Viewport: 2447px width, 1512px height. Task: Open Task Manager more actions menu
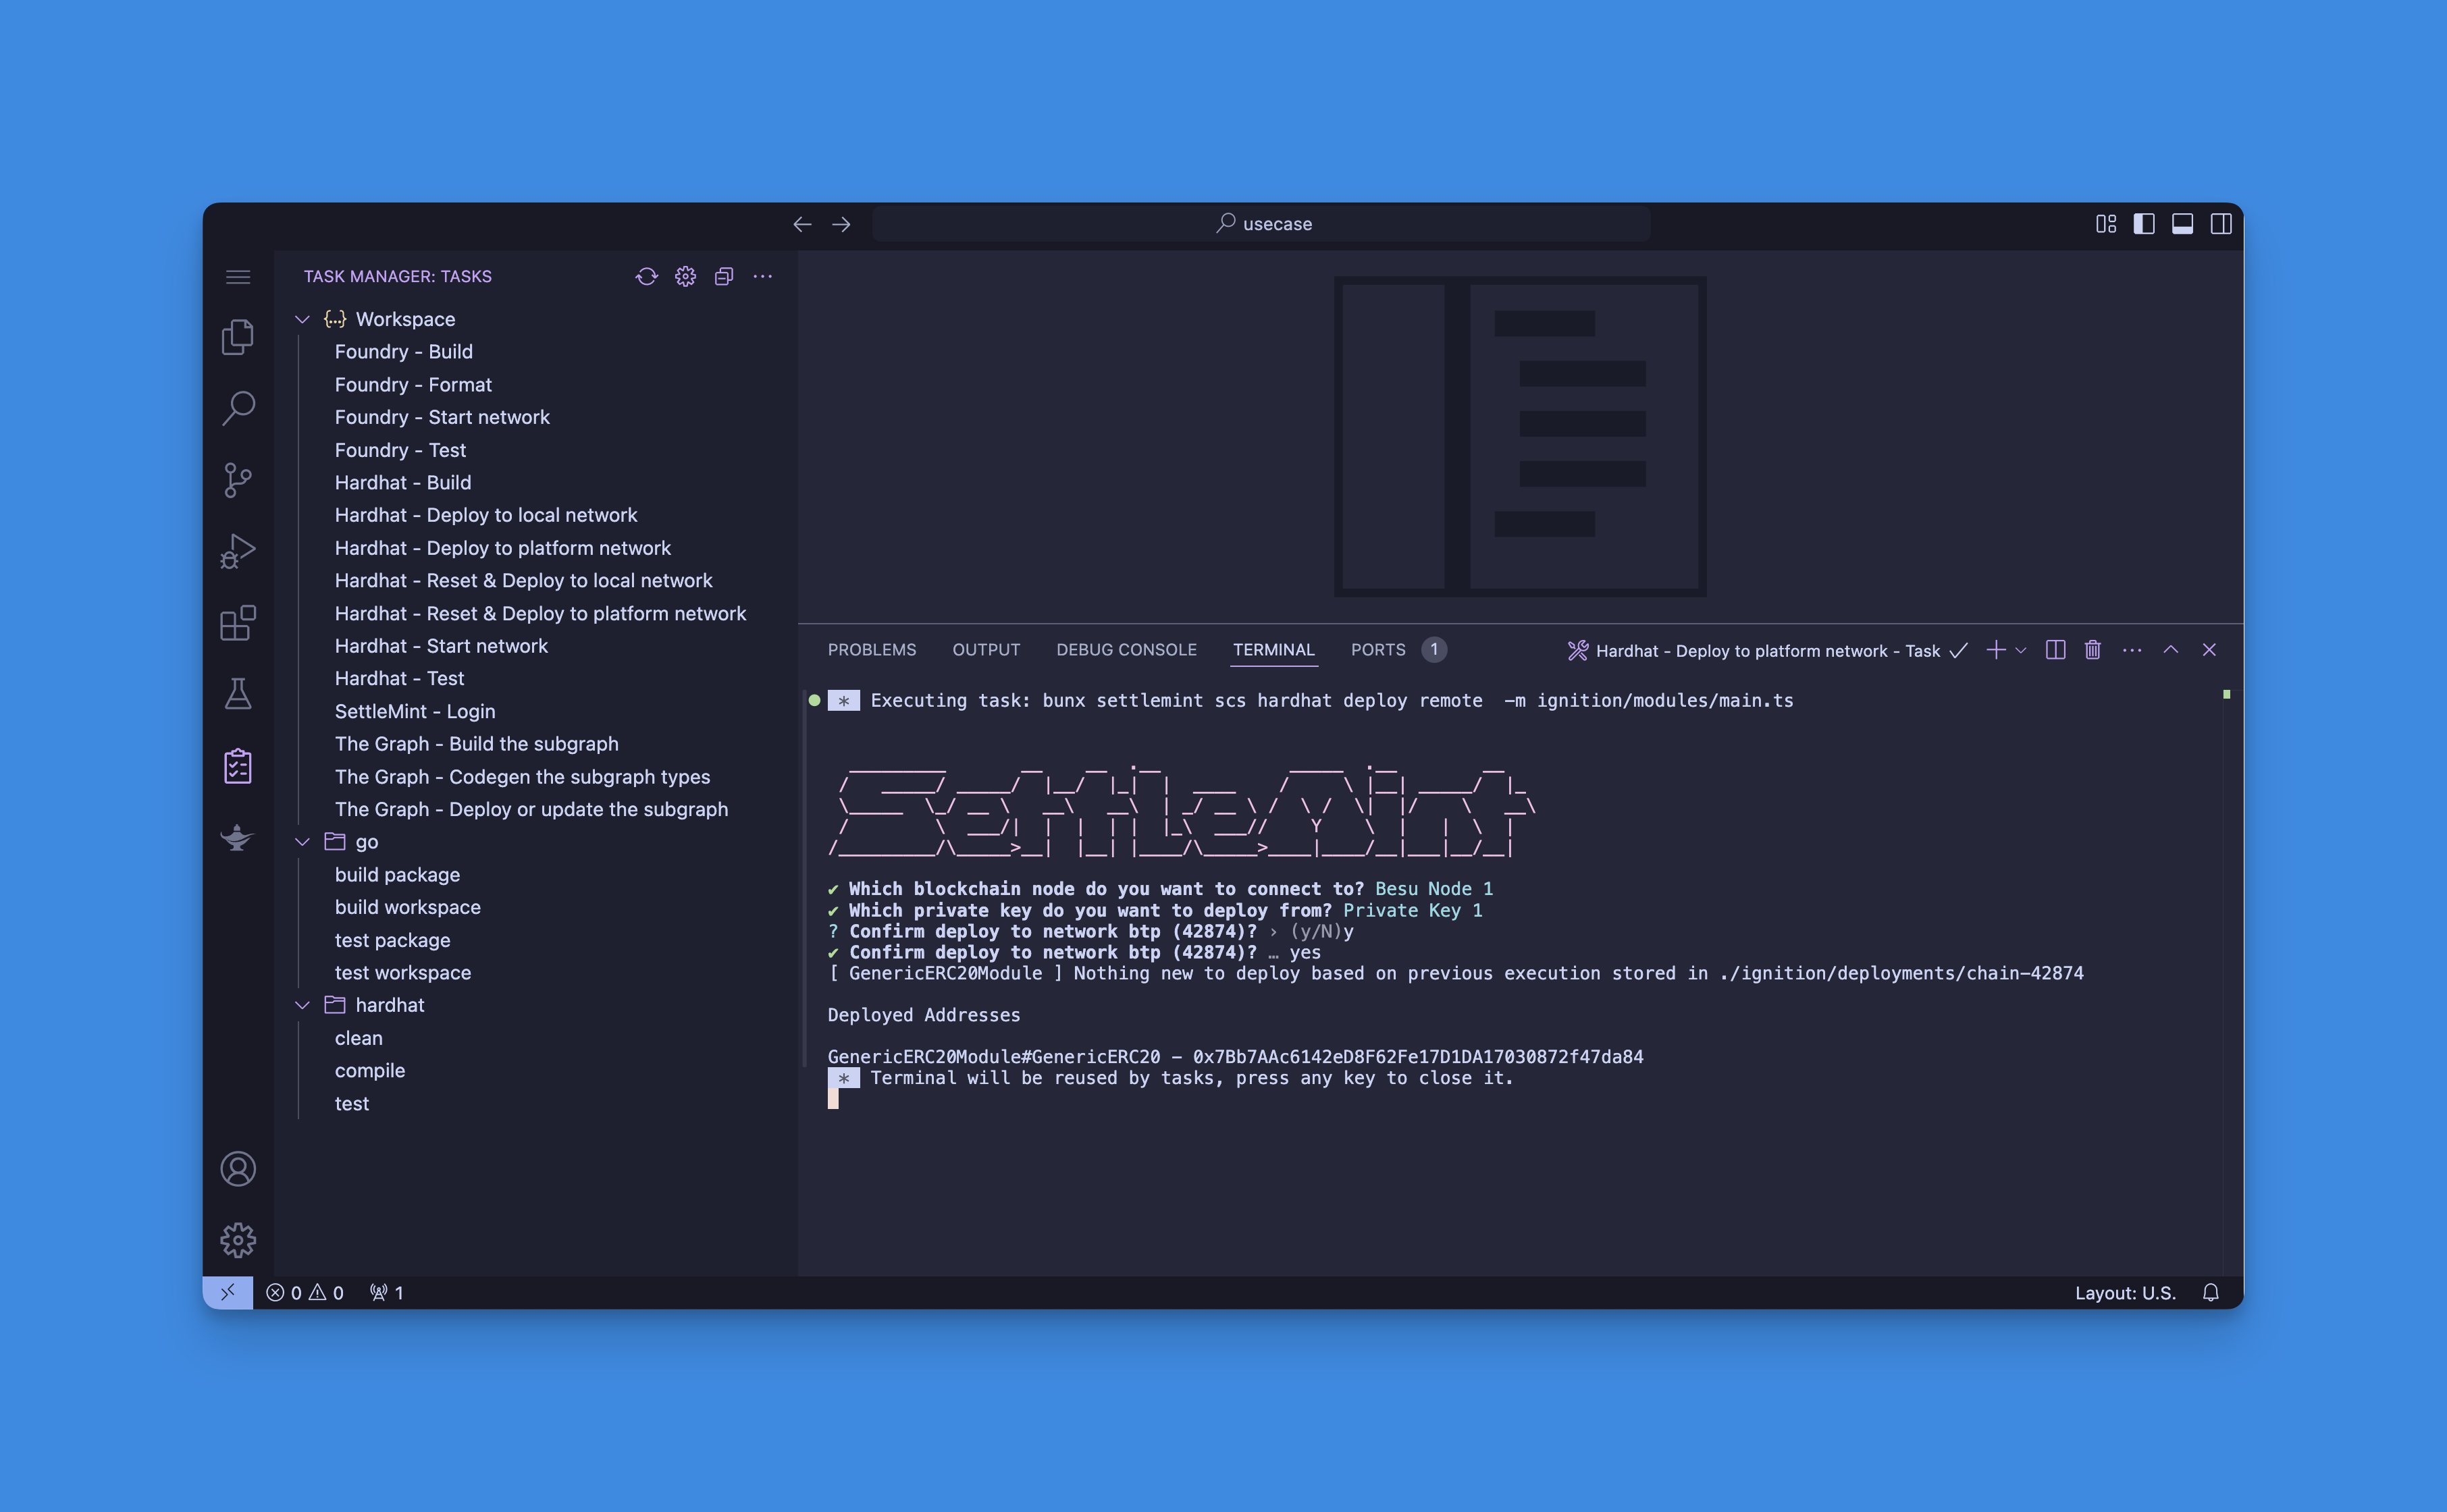coord(763,277)
